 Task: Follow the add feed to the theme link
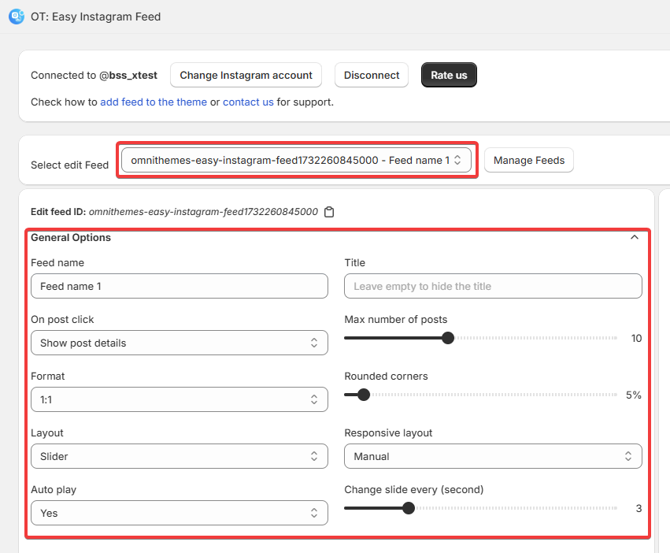pyautogui.click(x=154, y=102)
